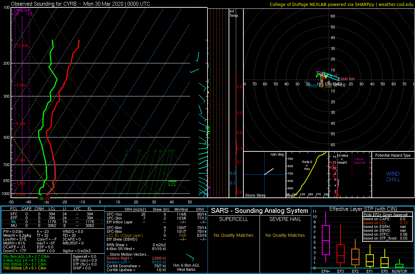
Task: Click 'MidRH = 61%' value
Action: [14, 243]
